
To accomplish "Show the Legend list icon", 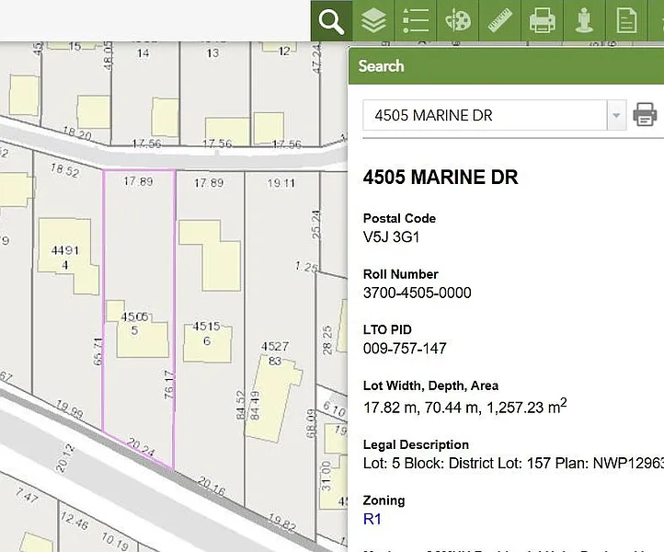I will pos(416,20).
